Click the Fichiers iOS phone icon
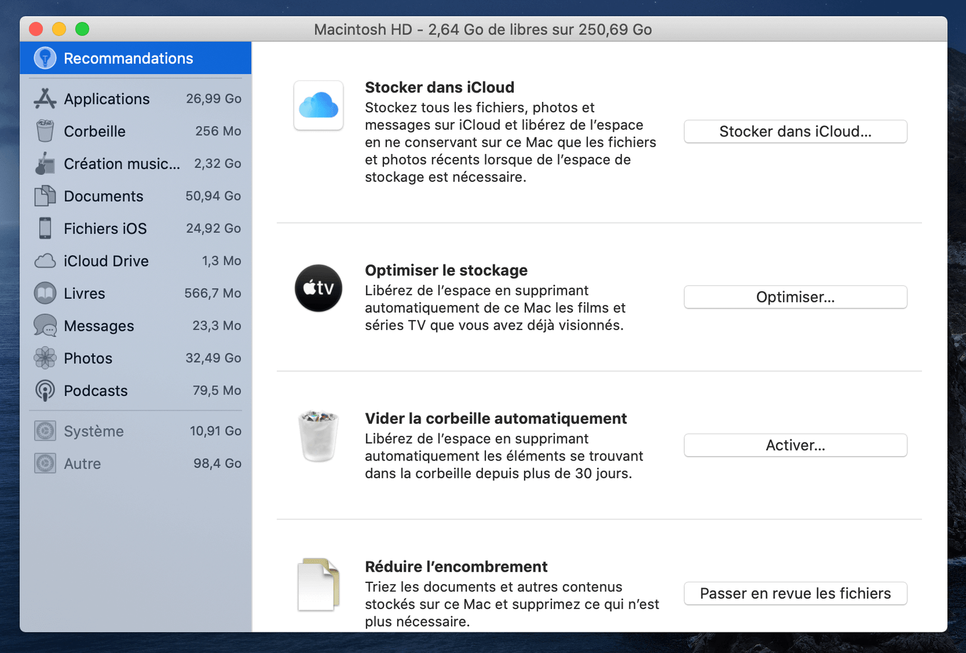The width and height of the screenshot is (966, 653). pyautogui.click(x=45, y=228)
